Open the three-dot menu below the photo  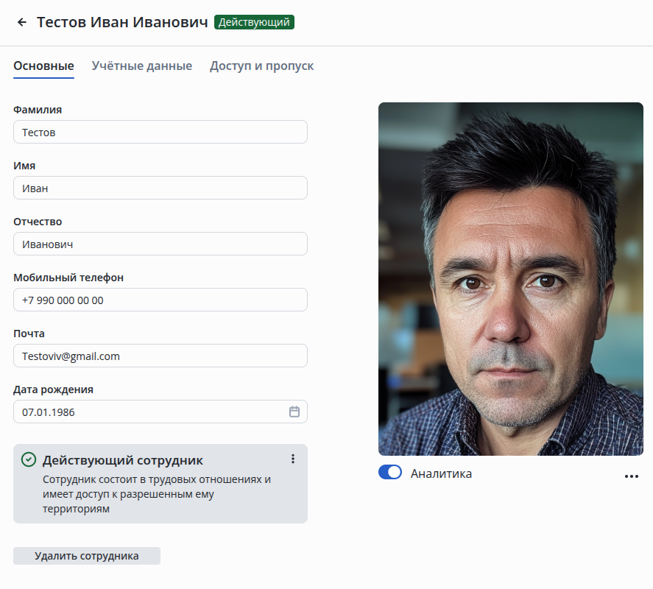631,476
